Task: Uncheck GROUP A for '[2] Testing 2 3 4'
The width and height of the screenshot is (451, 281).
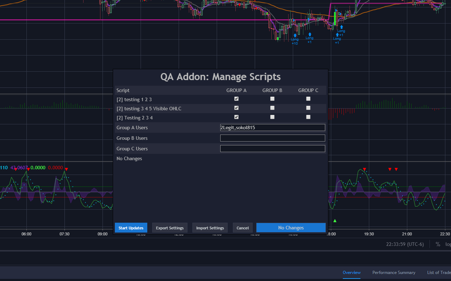Action: (x=236, y=117)
